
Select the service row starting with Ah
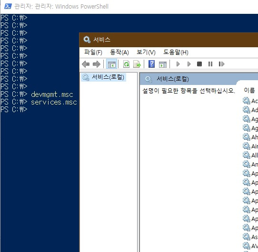pos(250,137)
